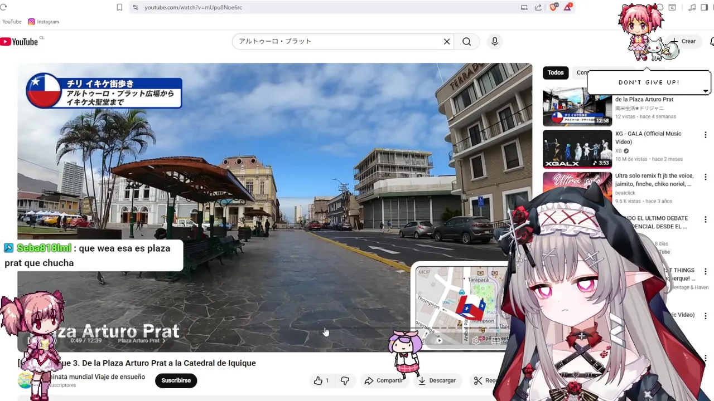714x401 pixels.
Task: Clear the search box with the X
Action: click(447, 41)
